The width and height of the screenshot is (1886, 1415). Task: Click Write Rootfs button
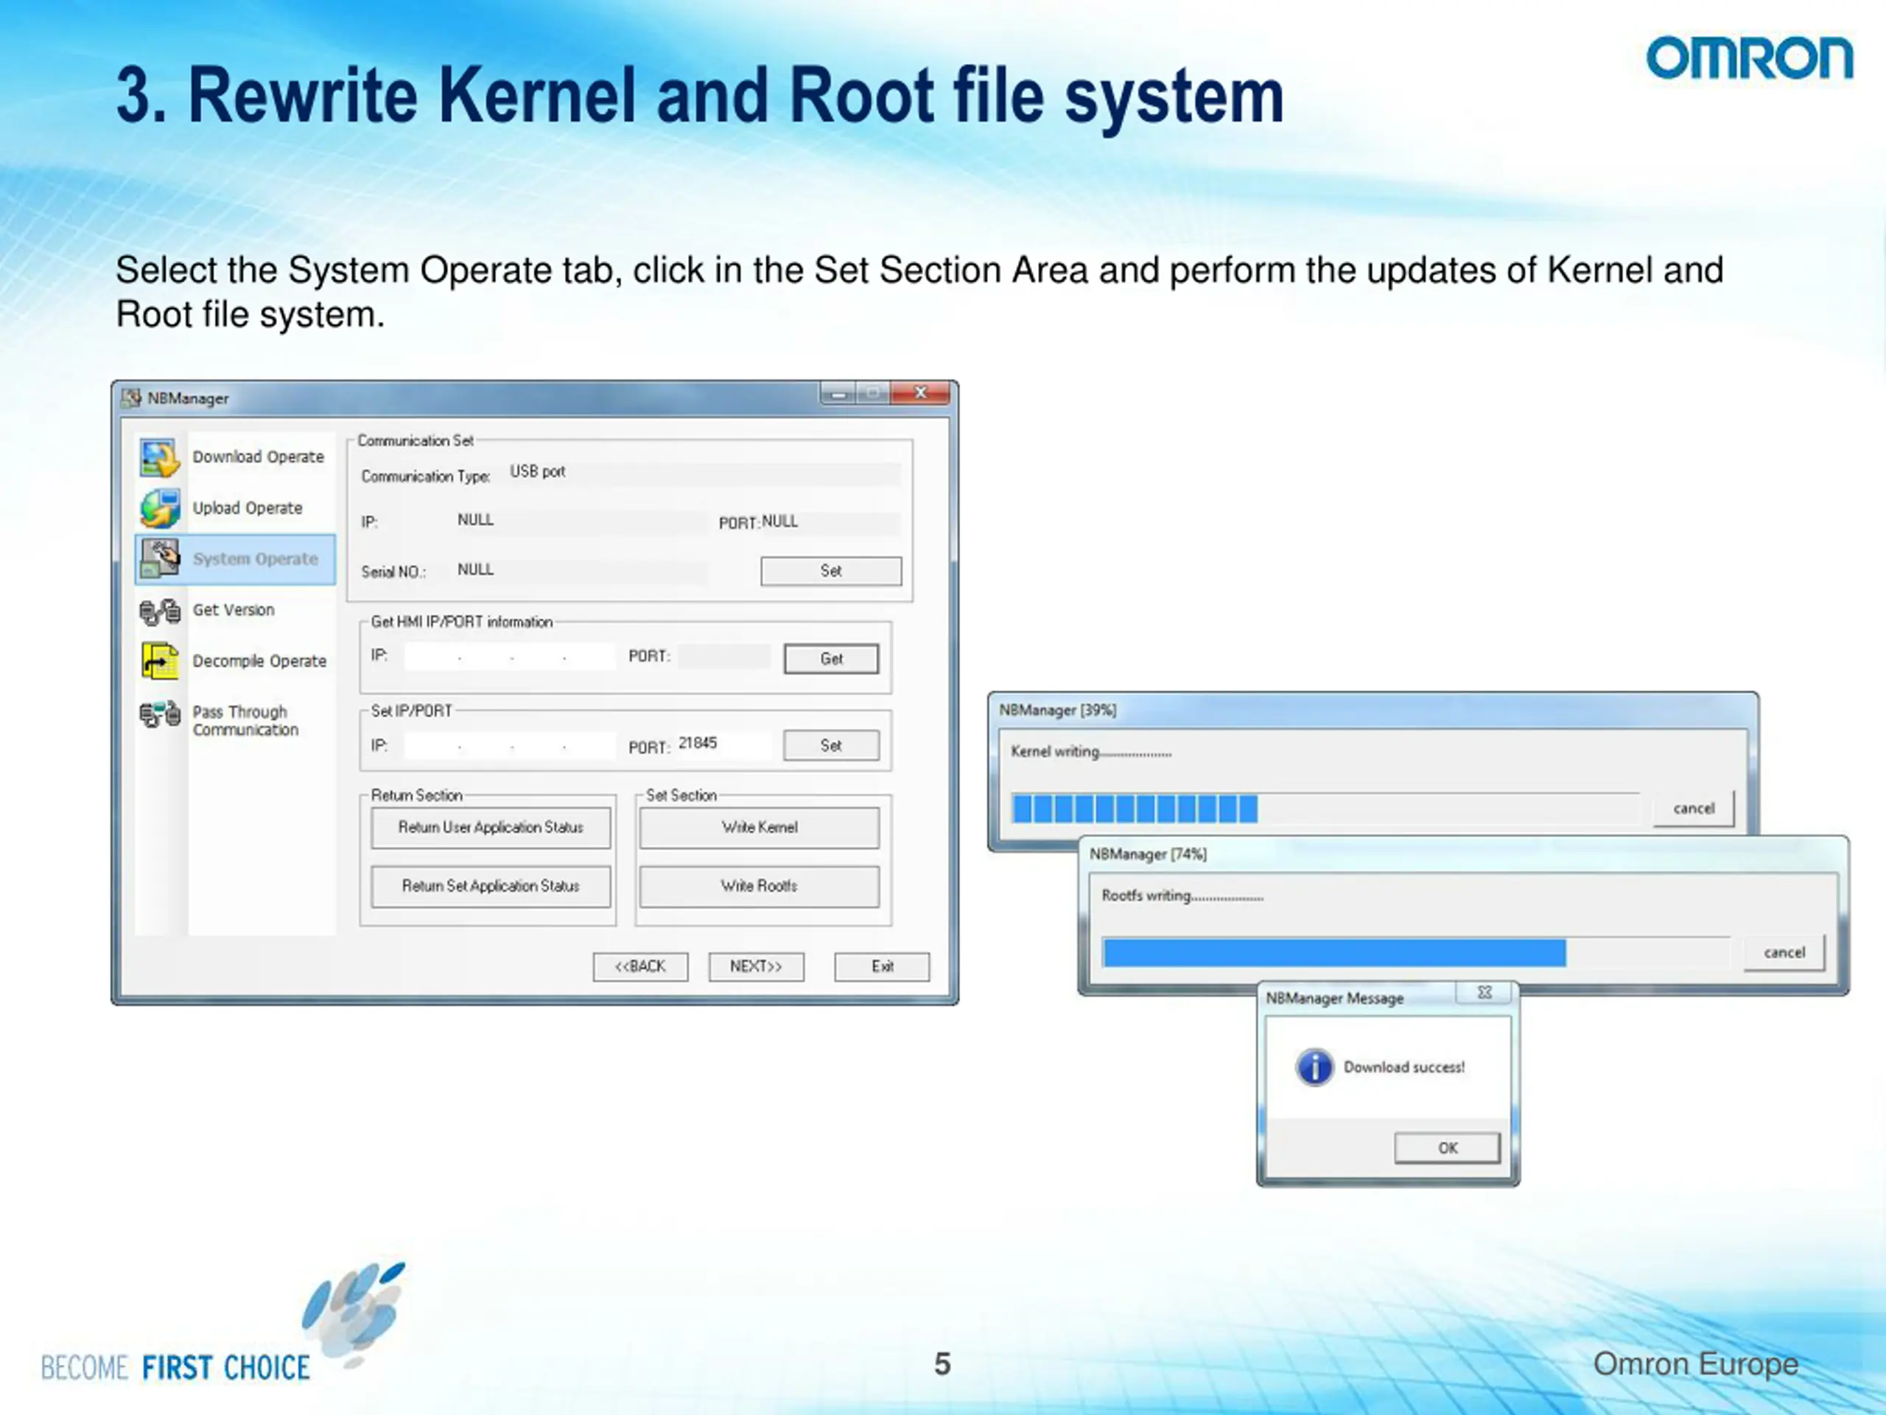(759, 886)
